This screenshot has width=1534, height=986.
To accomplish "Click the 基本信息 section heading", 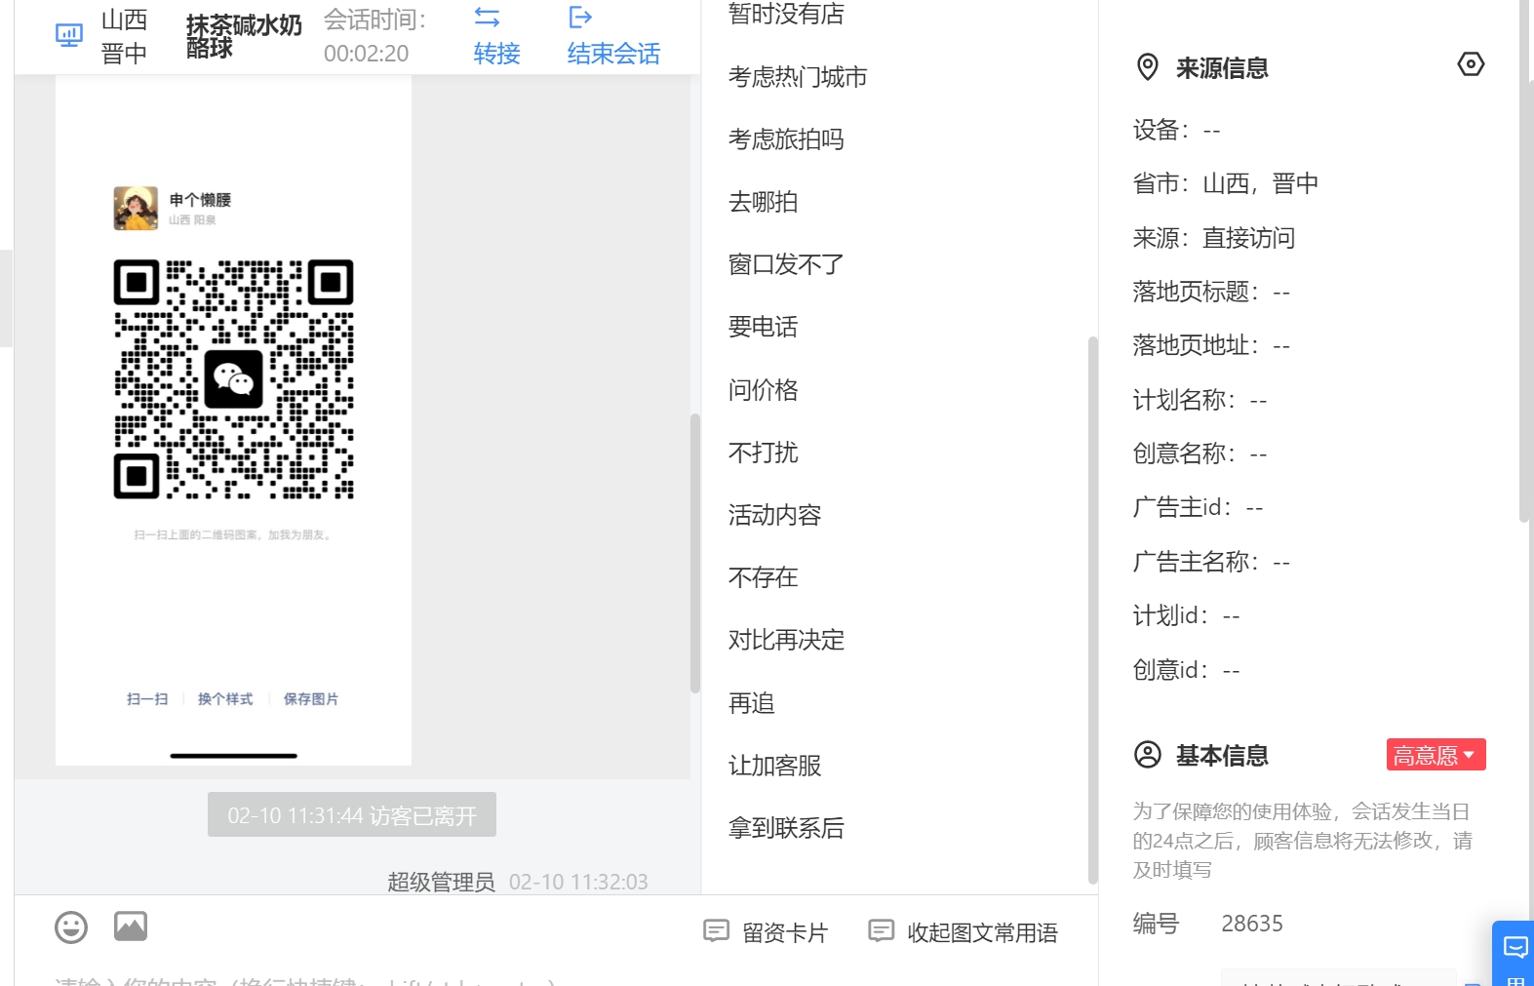I will click(x=1222, y=756).
